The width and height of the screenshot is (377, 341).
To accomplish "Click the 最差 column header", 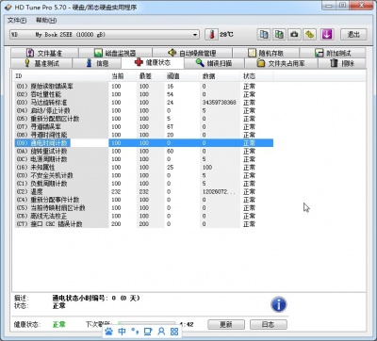I will click(x=151, y=76).
